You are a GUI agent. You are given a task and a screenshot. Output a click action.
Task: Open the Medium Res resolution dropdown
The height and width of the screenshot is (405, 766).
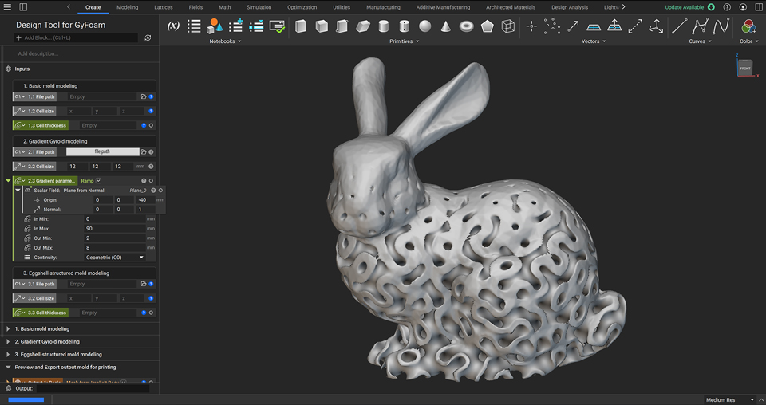coord(730,399)
